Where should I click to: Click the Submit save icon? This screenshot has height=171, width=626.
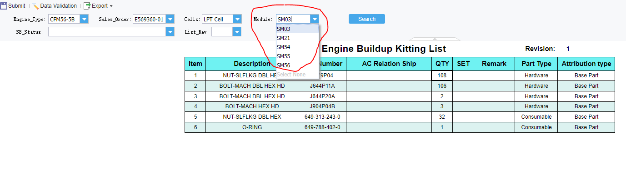pyautogui.click(x=4, y=6)
